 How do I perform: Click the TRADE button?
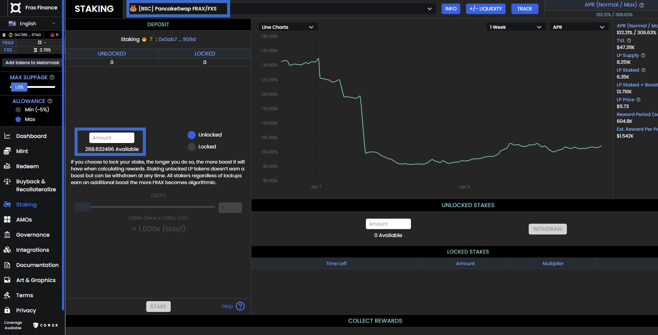coord(525,9)
